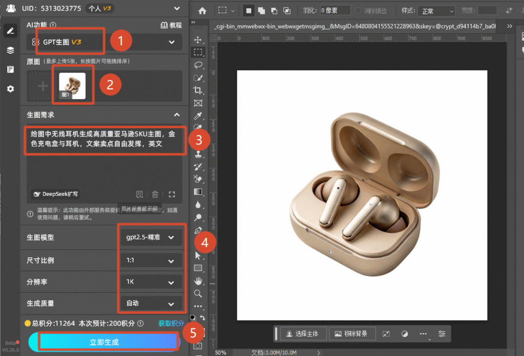Expand the prompt box to fullscreen
The image size is (524, 356).
pos(172,194)
